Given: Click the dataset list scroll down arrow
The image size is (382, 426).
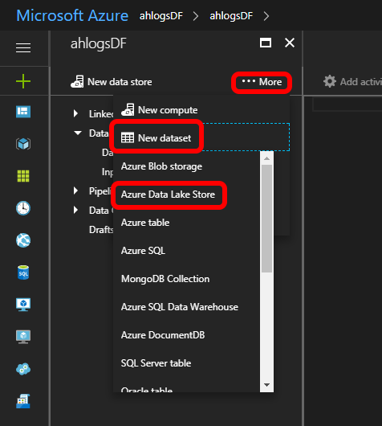Looking at the screenshot, I should 266,385.
